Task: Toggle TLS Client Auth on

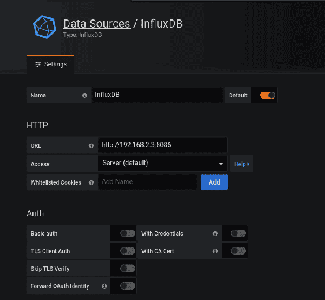Action: [x=128, y=251]
